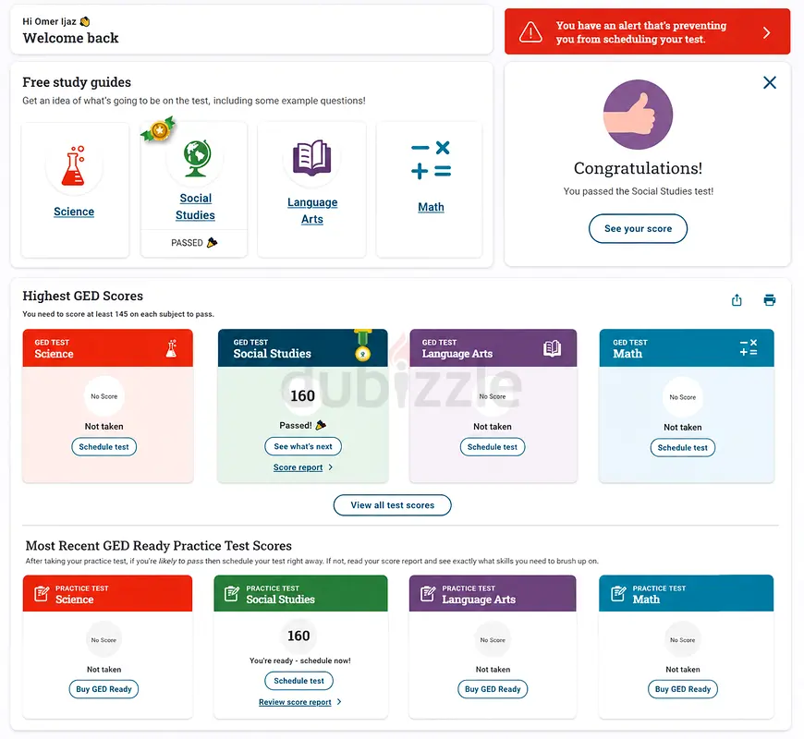Image resolution: width=804 pixels, height=739 pixels.
Task: Click the notepad icon on Practice Test Social Studies
Action: click(232, 593)
